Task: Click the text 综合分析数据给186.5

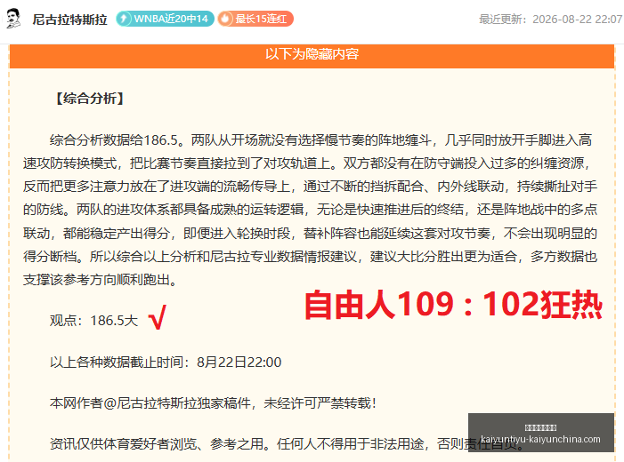Action: point(113,140)
